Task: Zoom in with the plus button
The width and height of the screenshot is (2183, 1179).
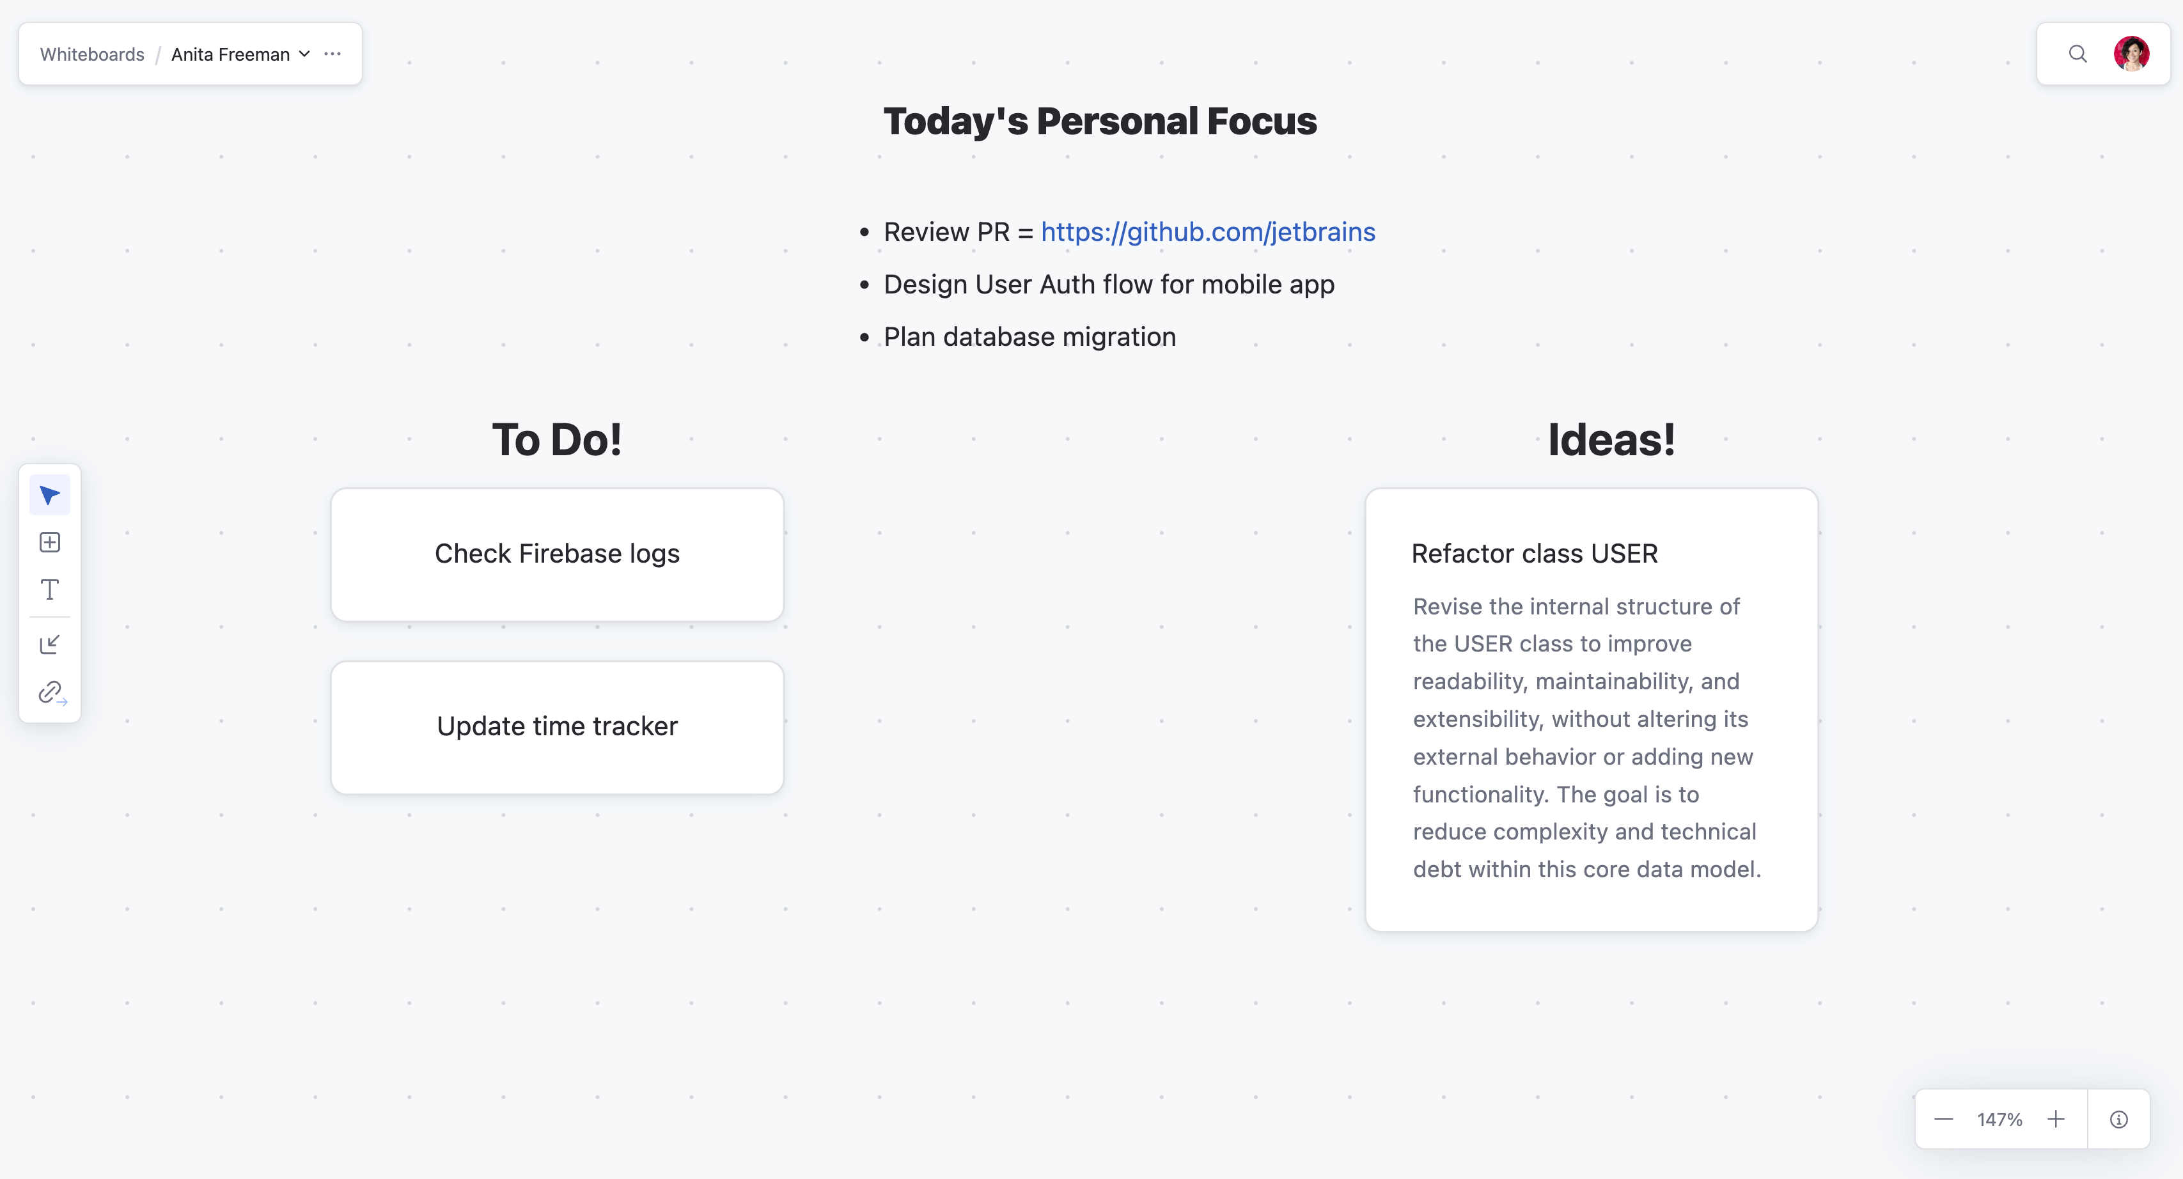Action: pos(2056,1120)
